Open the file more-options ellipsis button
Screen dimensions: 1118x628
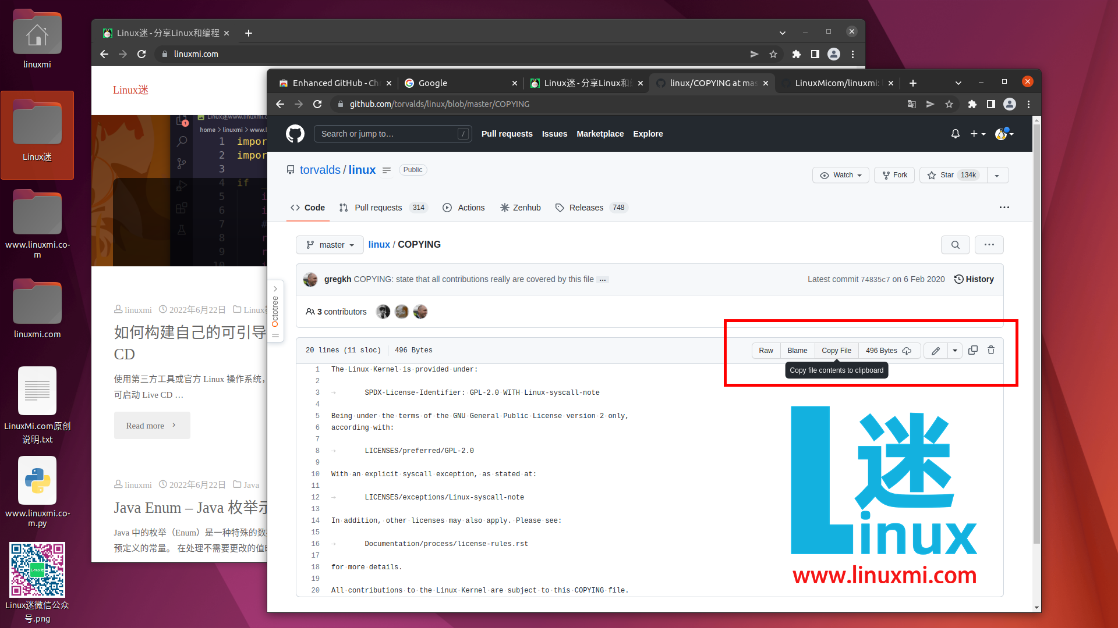click(x=989, y=245)
